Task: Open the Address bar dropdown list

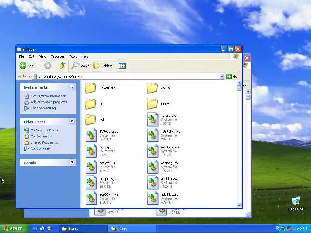Action: click(222, 76)
